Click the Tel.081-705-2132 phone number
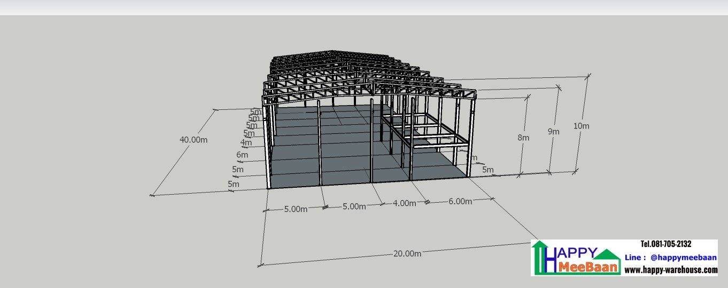 665,244
